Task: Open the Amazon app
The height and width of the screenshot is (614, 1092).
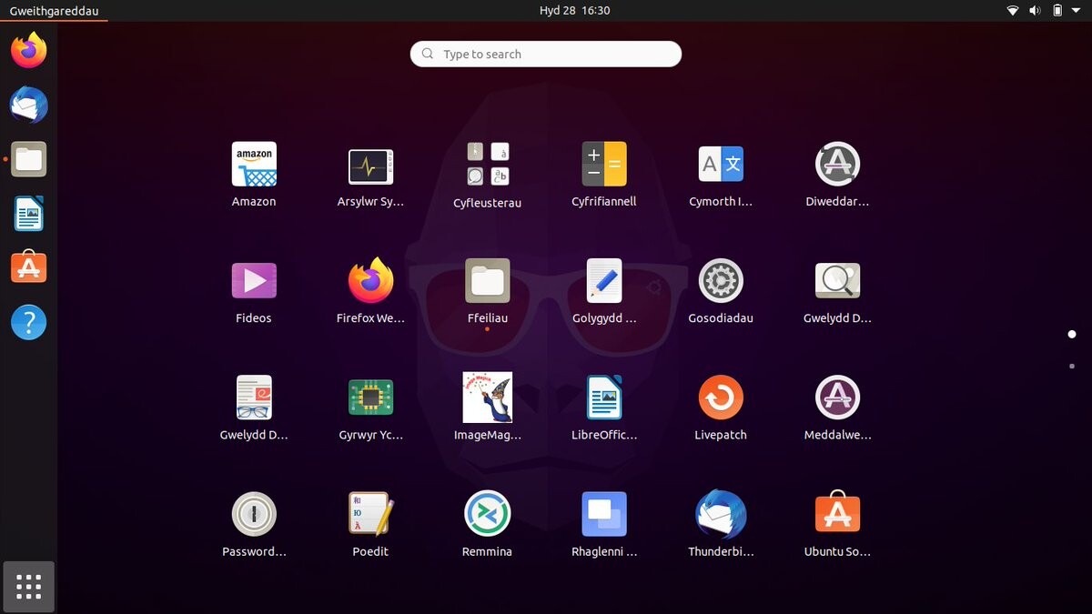Action: [254, 165]
